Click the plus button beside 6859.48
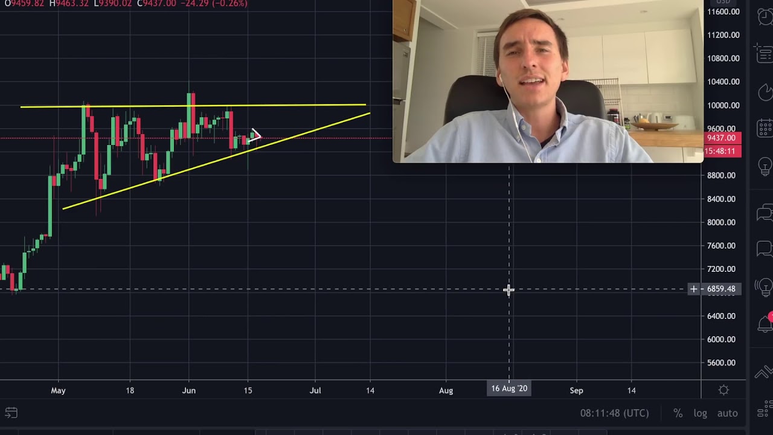Image resolution: width=773 pixels, height=435 pixels. (694, 289)
